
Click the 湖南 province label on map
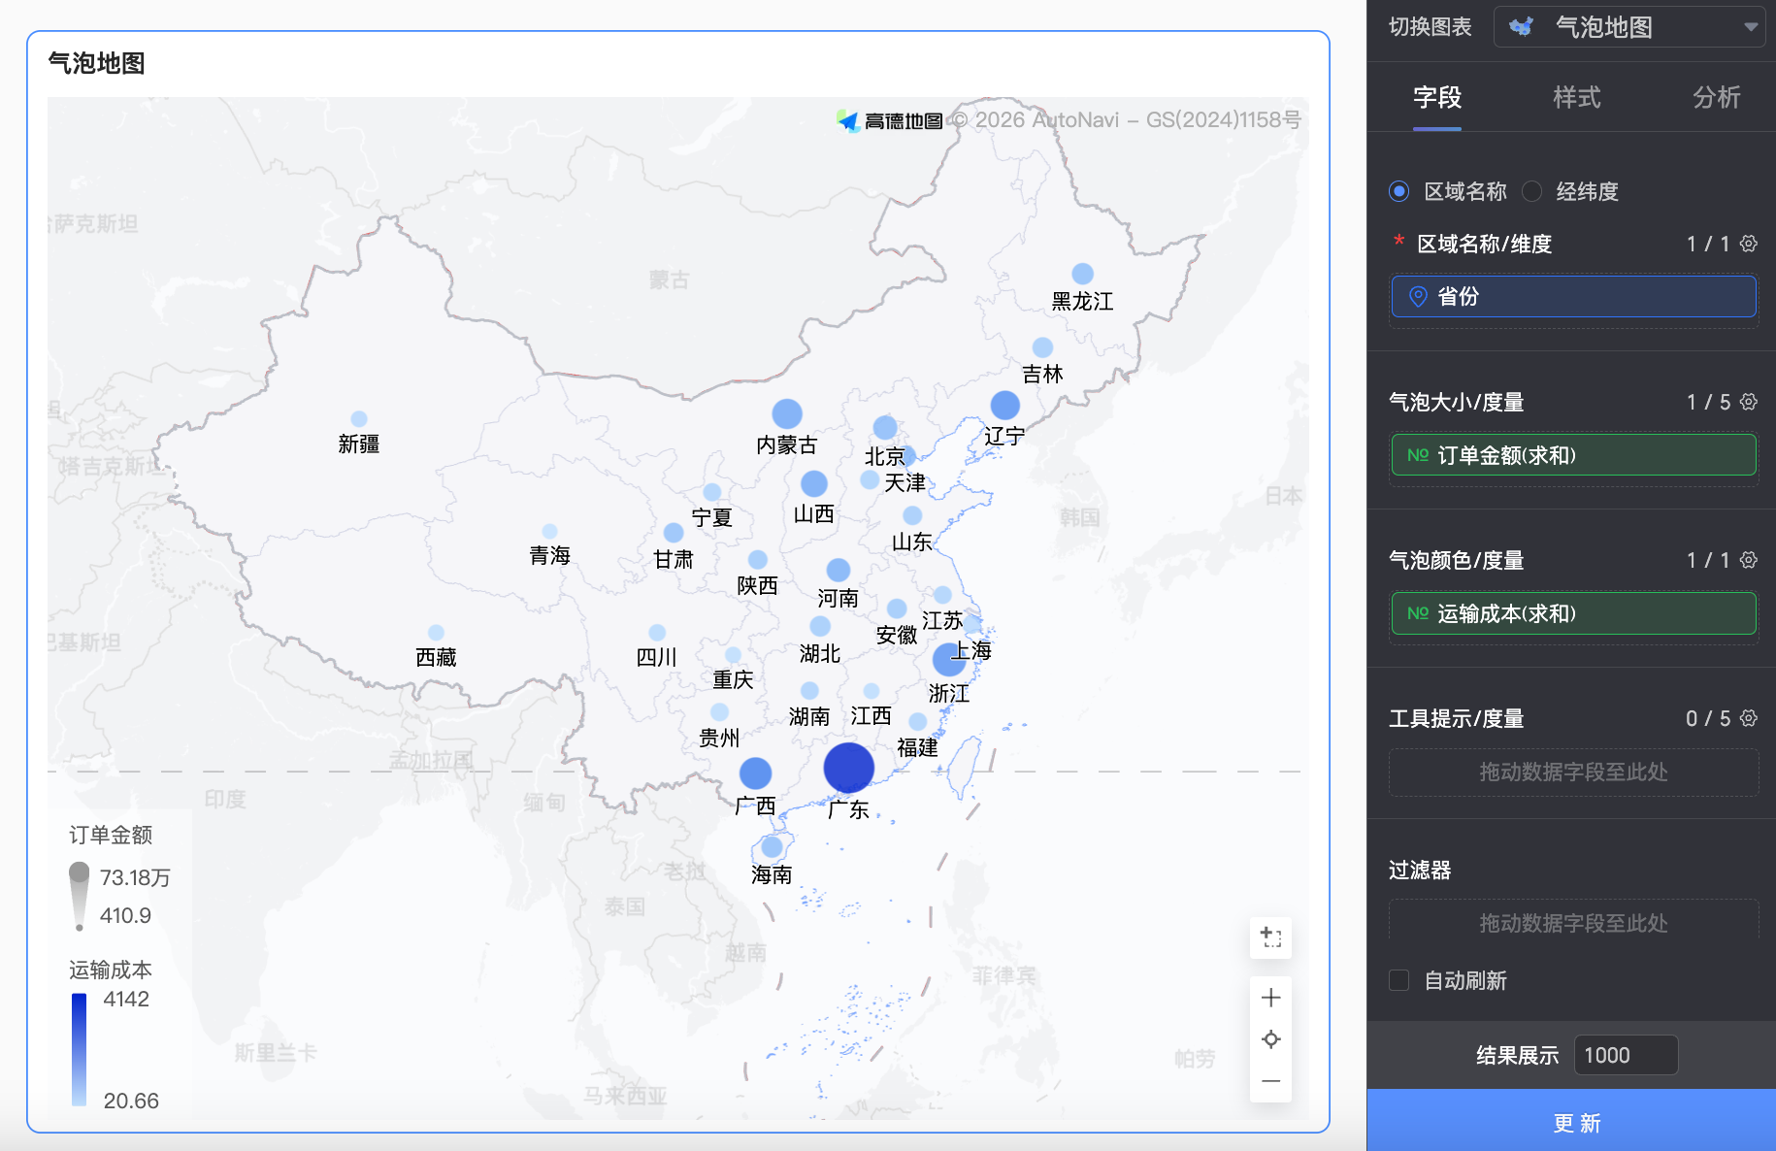[809, 716]
